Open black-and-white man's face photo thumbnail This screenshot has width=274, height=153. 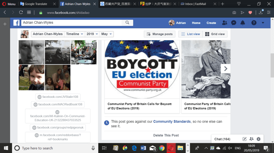[31, 52]
